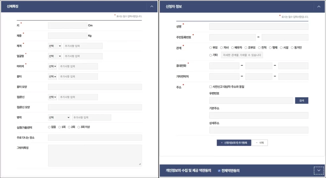Open the 흉터 선택 dropdown
This screenshot has height=178, width=326.
point(53,76)
